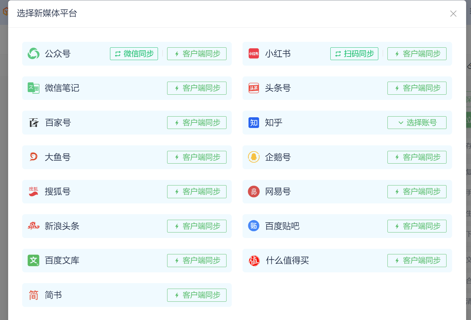The width and height of the screenshot is (471, 320).
Task: Click the 小红书 red logo icon
Action: [x=254, y=54]
